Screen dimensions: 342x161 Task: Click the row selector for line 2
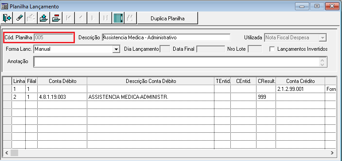(x=8, y=97)
